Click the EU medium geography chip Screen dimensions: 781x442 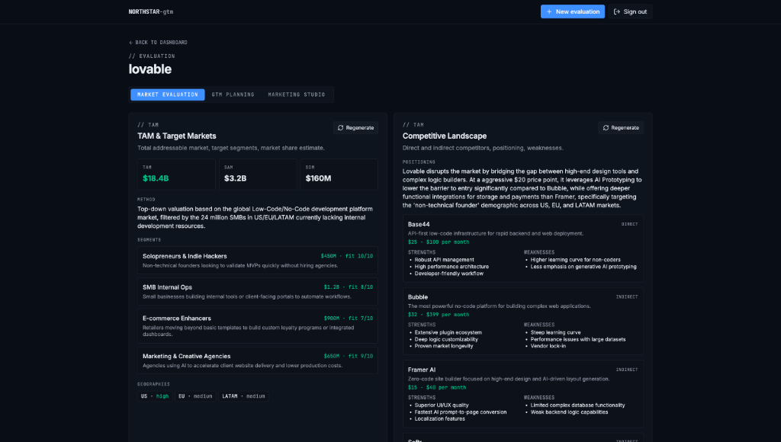[x=195, y=396]
